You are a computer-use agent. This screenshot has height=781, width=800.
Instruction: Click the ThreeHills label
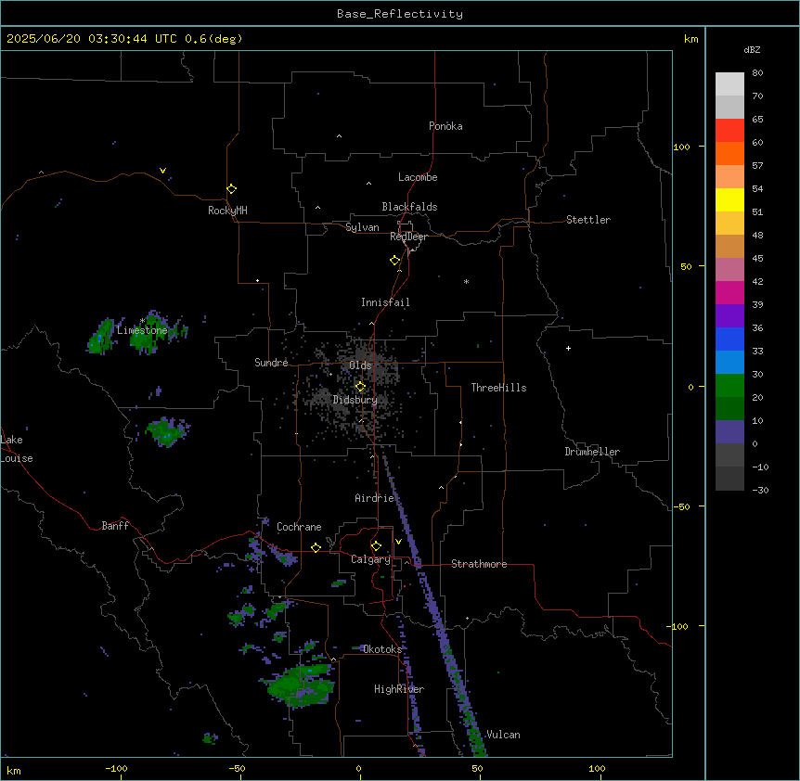(498, 388)
